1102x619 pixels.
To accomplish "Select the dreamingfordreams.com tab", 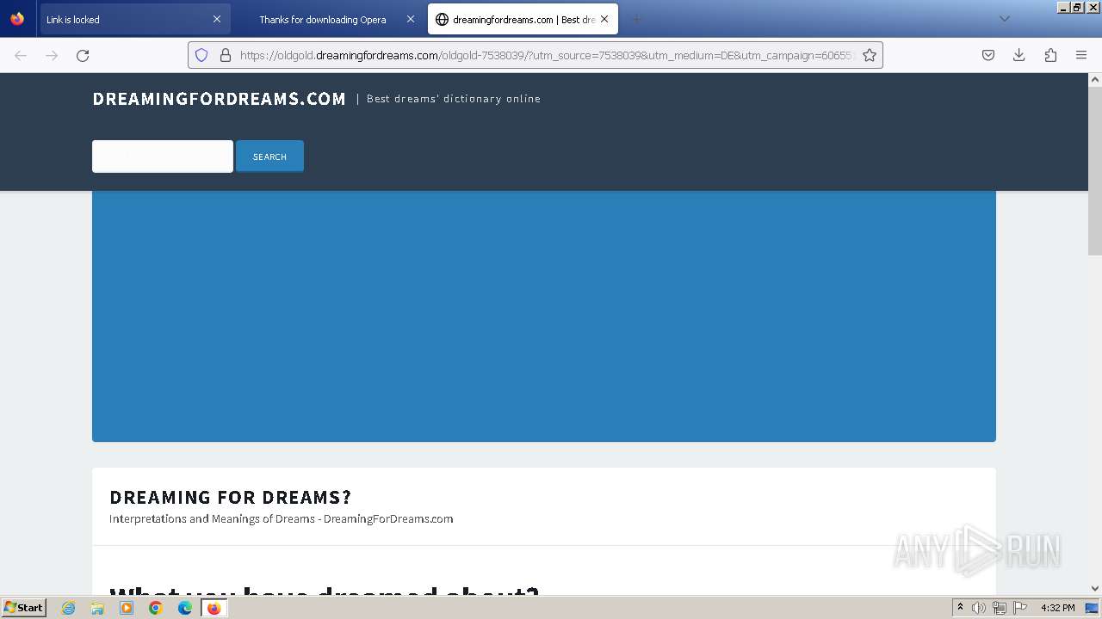I will coord(523,19).
